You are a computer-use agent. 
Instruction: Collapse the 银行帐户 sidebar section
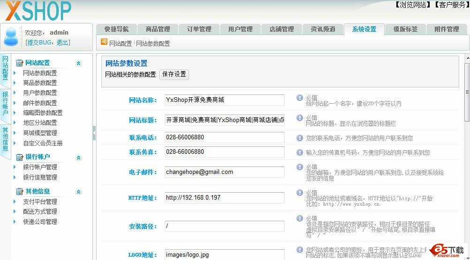click(78, 158)
